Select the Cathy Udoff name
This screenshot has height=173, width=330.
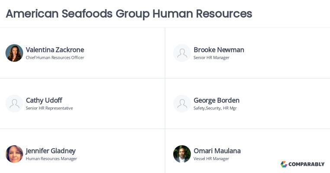(x=44, y=100)
